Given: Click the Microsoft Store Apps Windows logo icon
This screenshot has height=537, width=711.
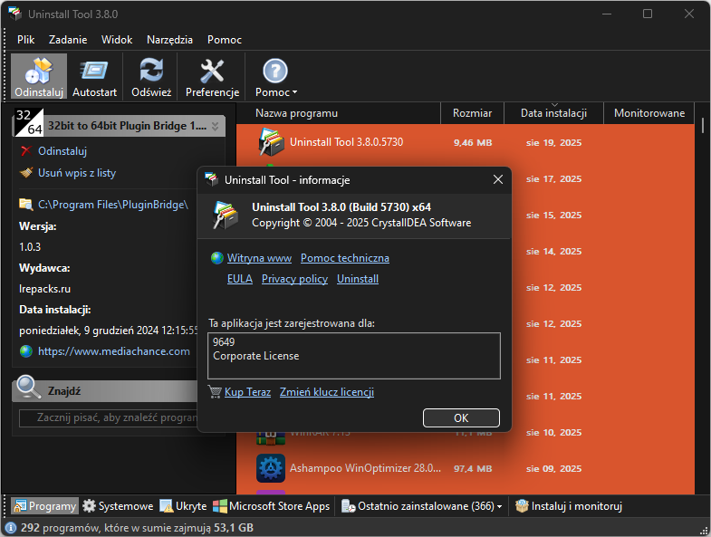Looking at the screenshot, I should (220, 505).
